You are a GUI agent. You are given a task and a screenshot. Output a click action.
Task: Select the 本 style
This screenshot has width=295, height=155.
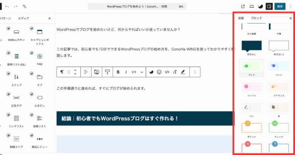(x=279, y=110)
